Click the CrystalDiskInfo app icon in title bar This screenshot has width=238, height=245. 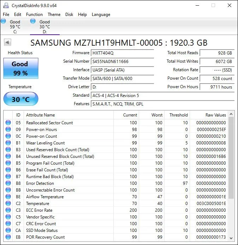pyautogui.click(x=6, y=5)
